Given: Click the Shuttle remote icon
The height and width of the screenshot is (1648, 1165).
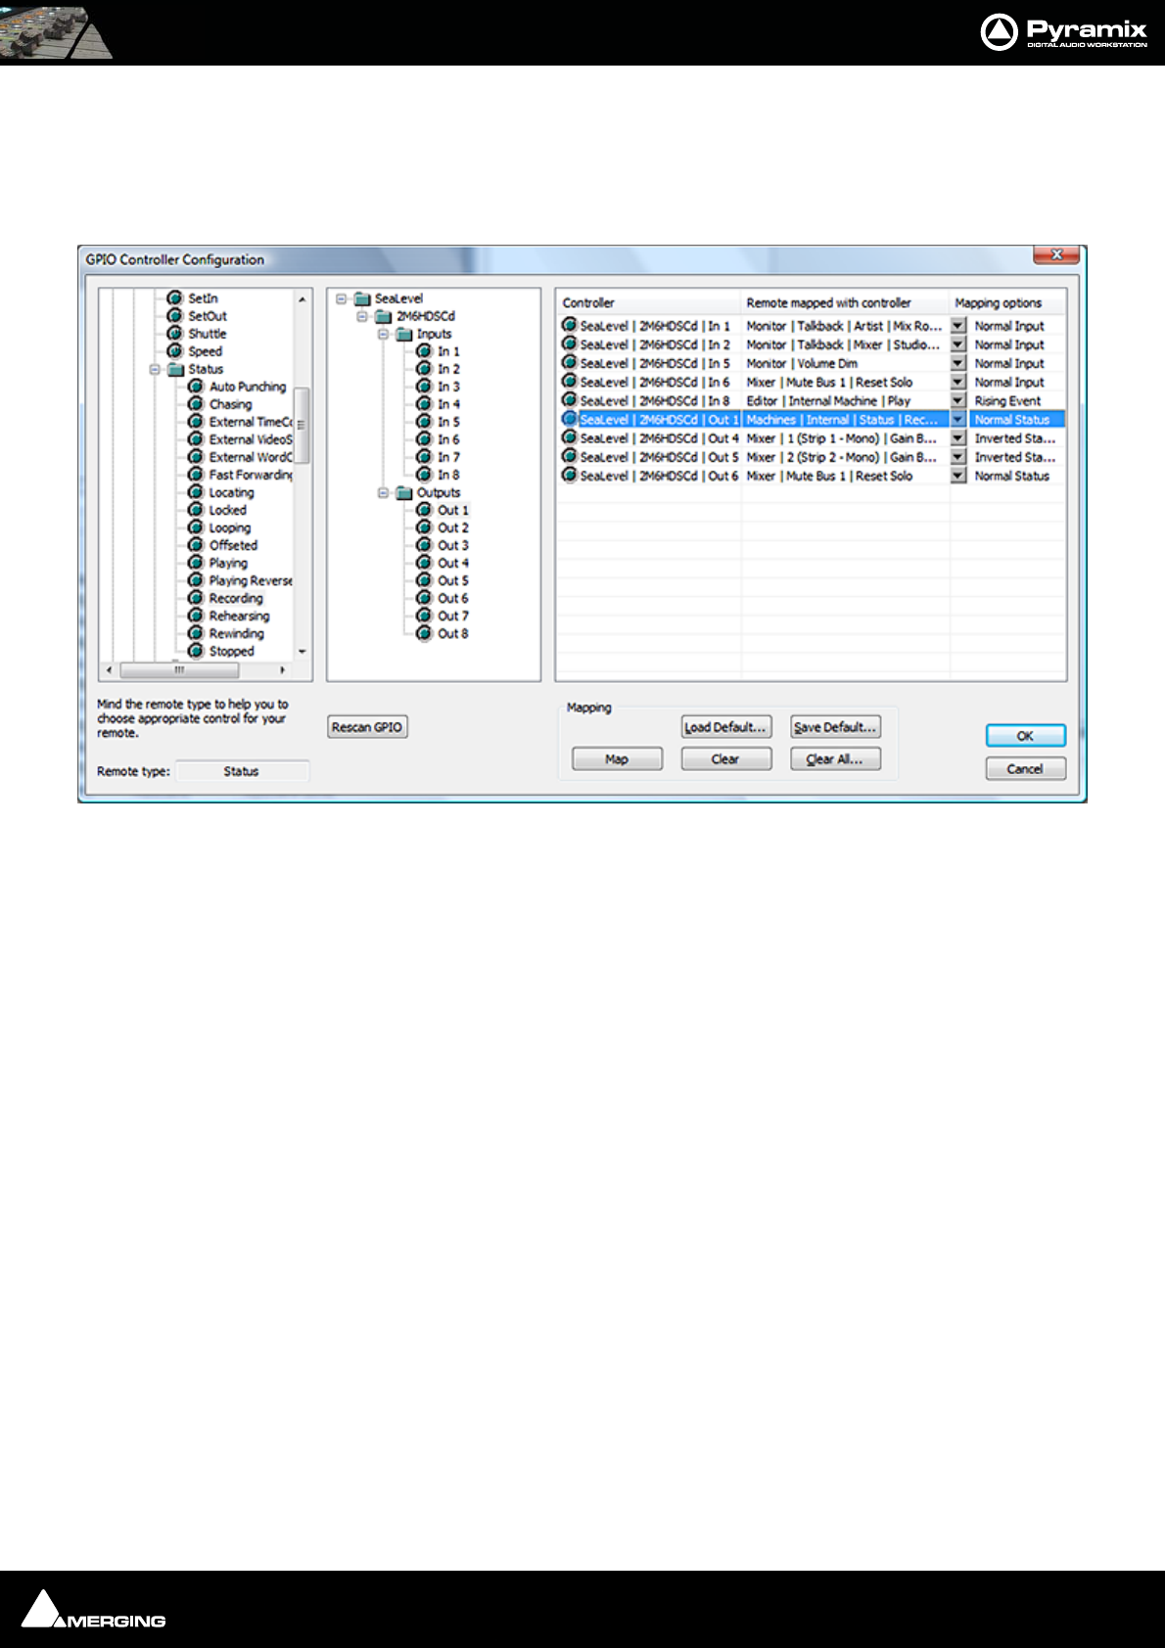Looking at the screenshot, I should pyautogui.click(x=175, y=333).
